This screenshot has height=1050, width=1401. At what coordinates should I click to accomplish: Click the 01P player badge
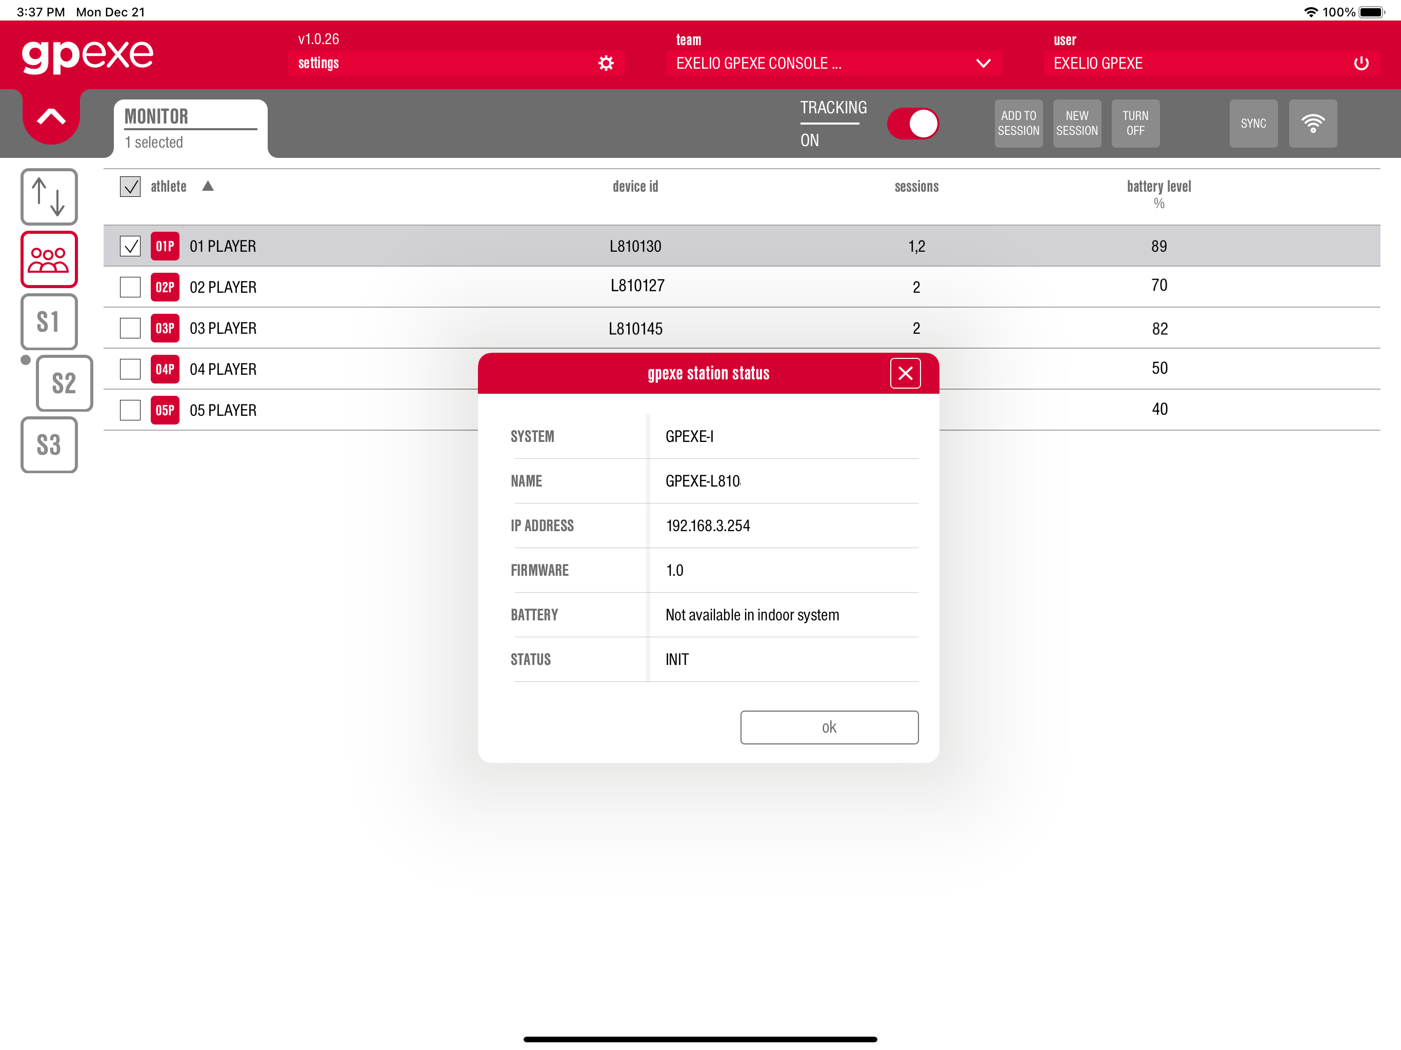pyautogui.click(x=165, y=247)
